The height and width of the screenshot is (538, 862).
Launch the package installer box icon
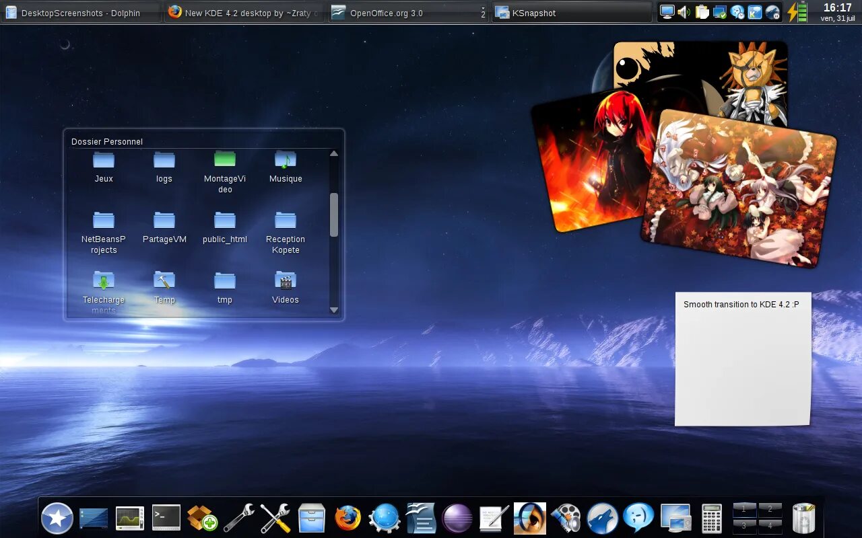click(202, 518)
